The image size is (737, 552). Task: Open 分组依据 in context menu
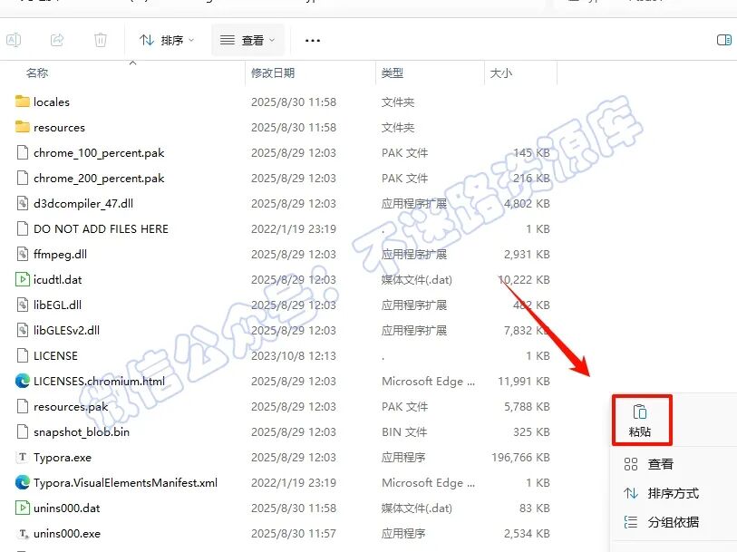[x=660, y=522]
